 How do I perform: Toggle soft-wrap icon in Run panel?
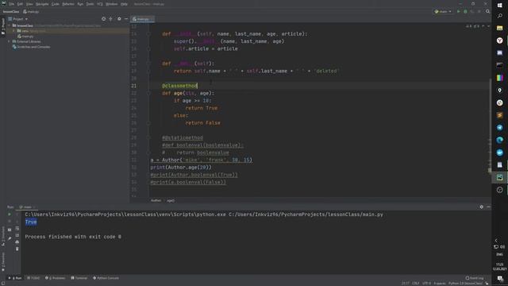click(17, 228)
